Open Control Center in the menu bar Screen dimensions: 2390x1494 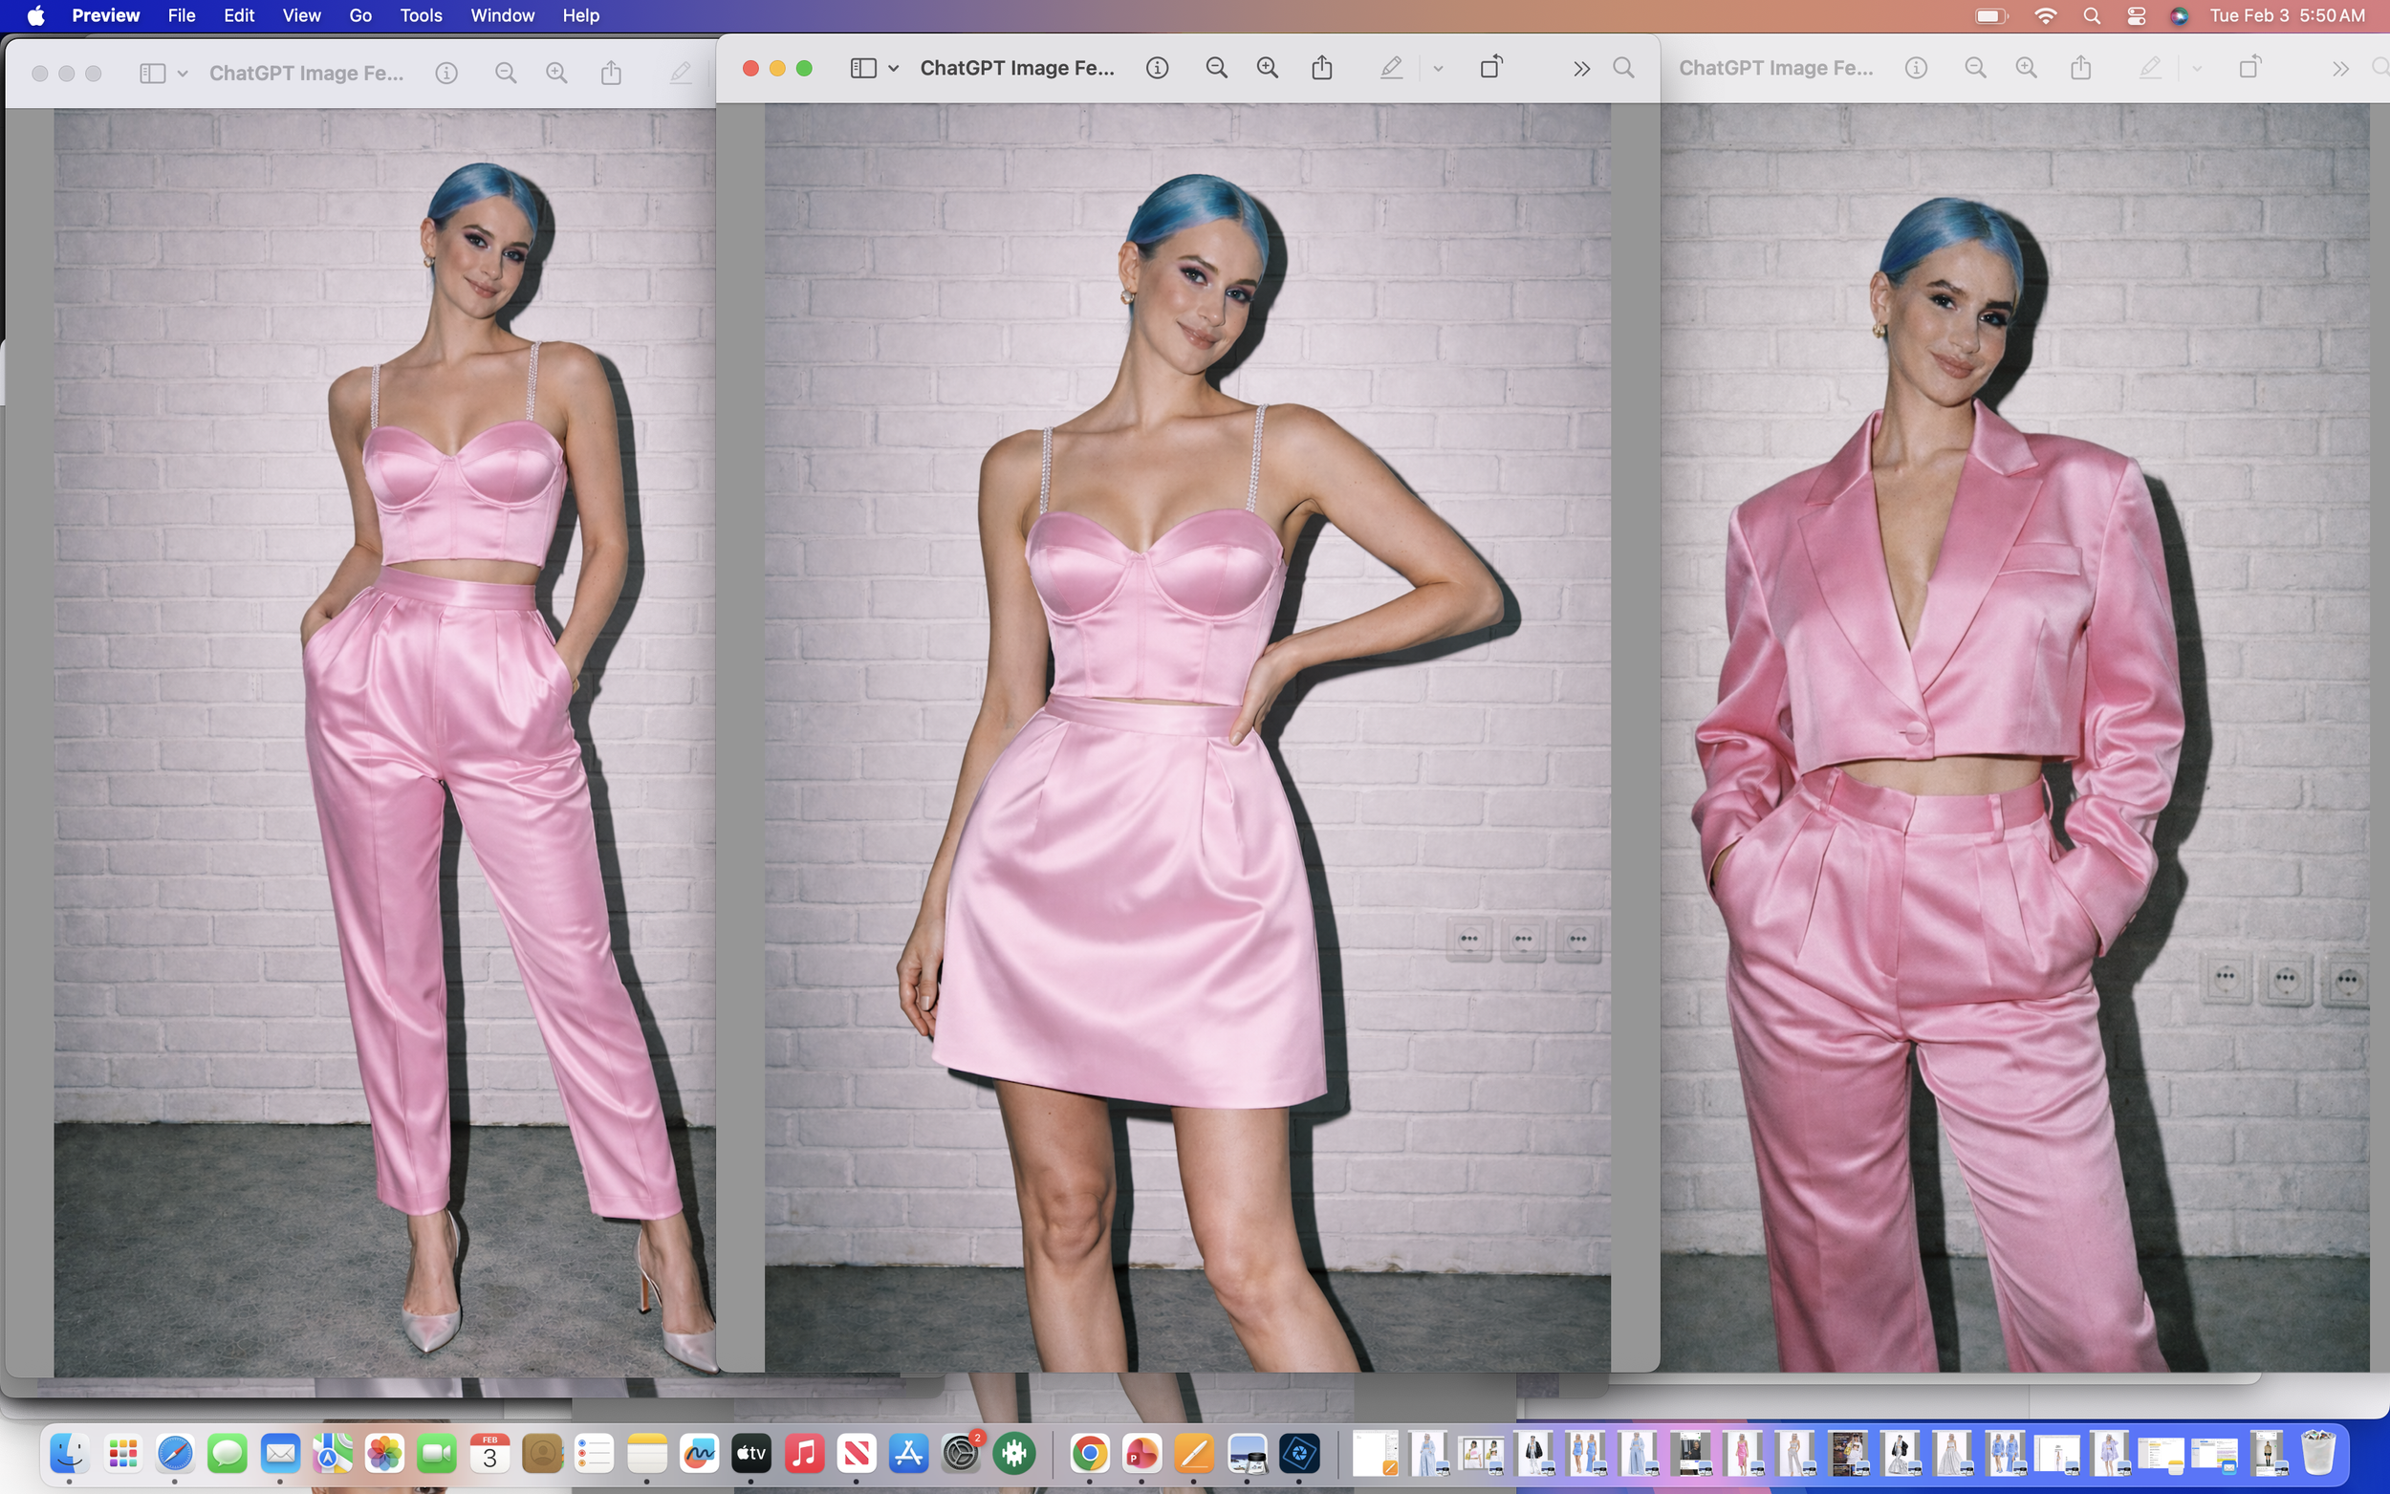[2136, 16]
